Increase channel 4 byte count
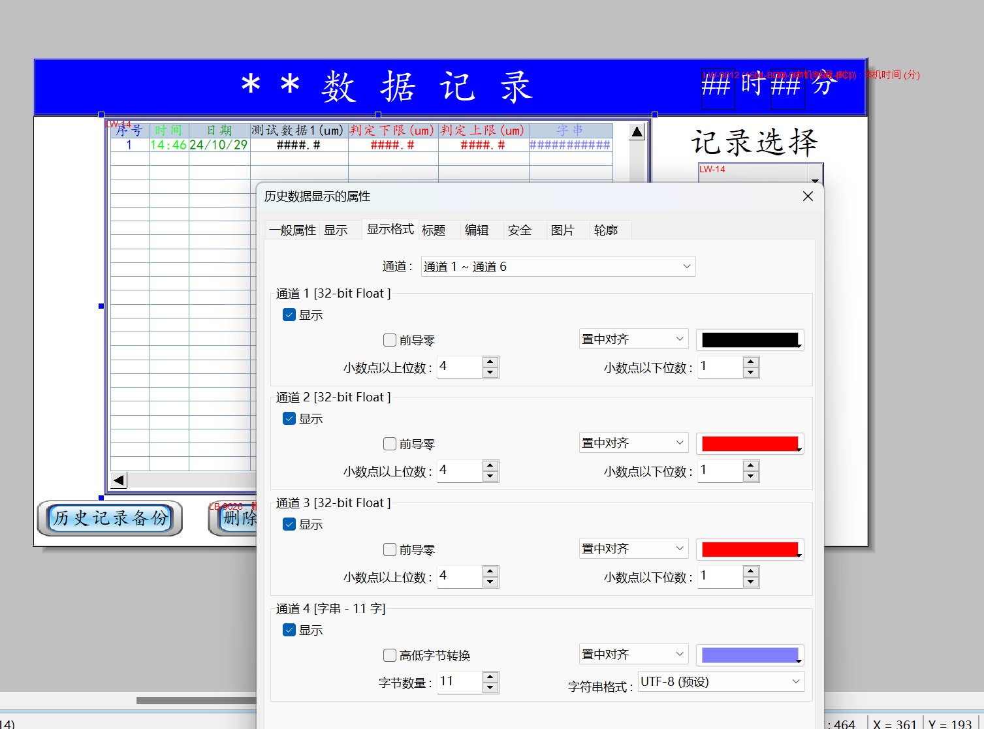Screen dimensions: 984x729 pos(490,677)
